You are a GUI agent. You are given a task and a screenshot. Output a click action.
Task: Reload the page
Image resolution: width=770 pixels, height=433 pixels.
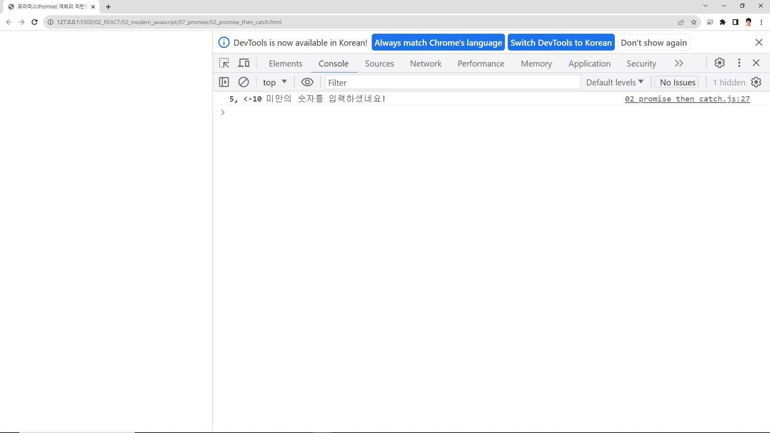tap(34, 22)
